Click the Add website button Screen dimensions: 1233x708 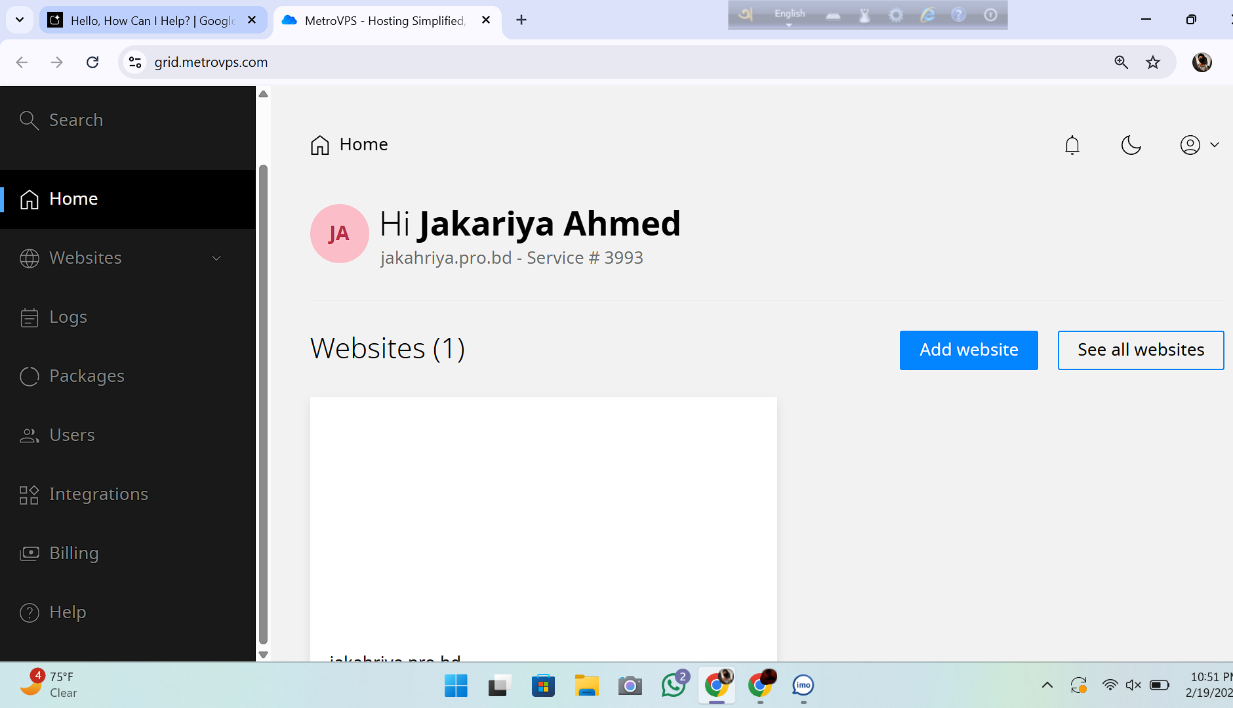(x=969, y=350)
